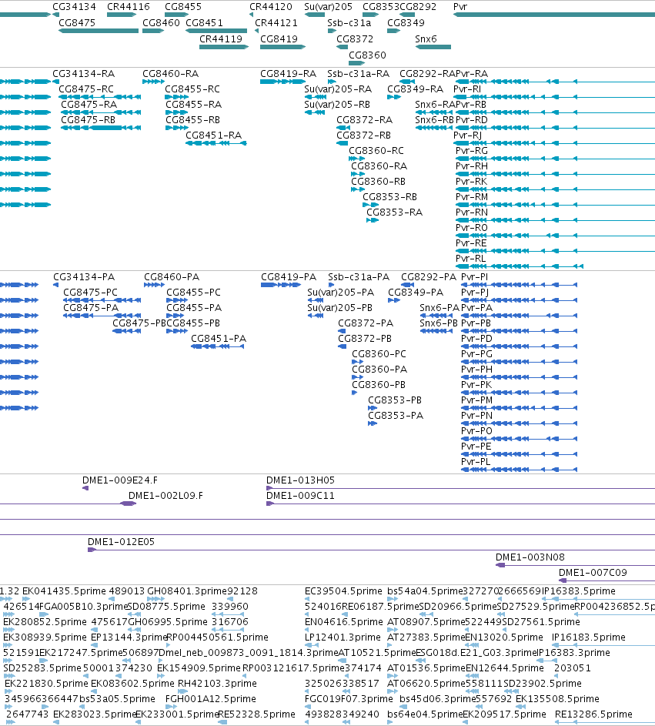Select the EK041435.5prime EST label

(x=64, y=591)
